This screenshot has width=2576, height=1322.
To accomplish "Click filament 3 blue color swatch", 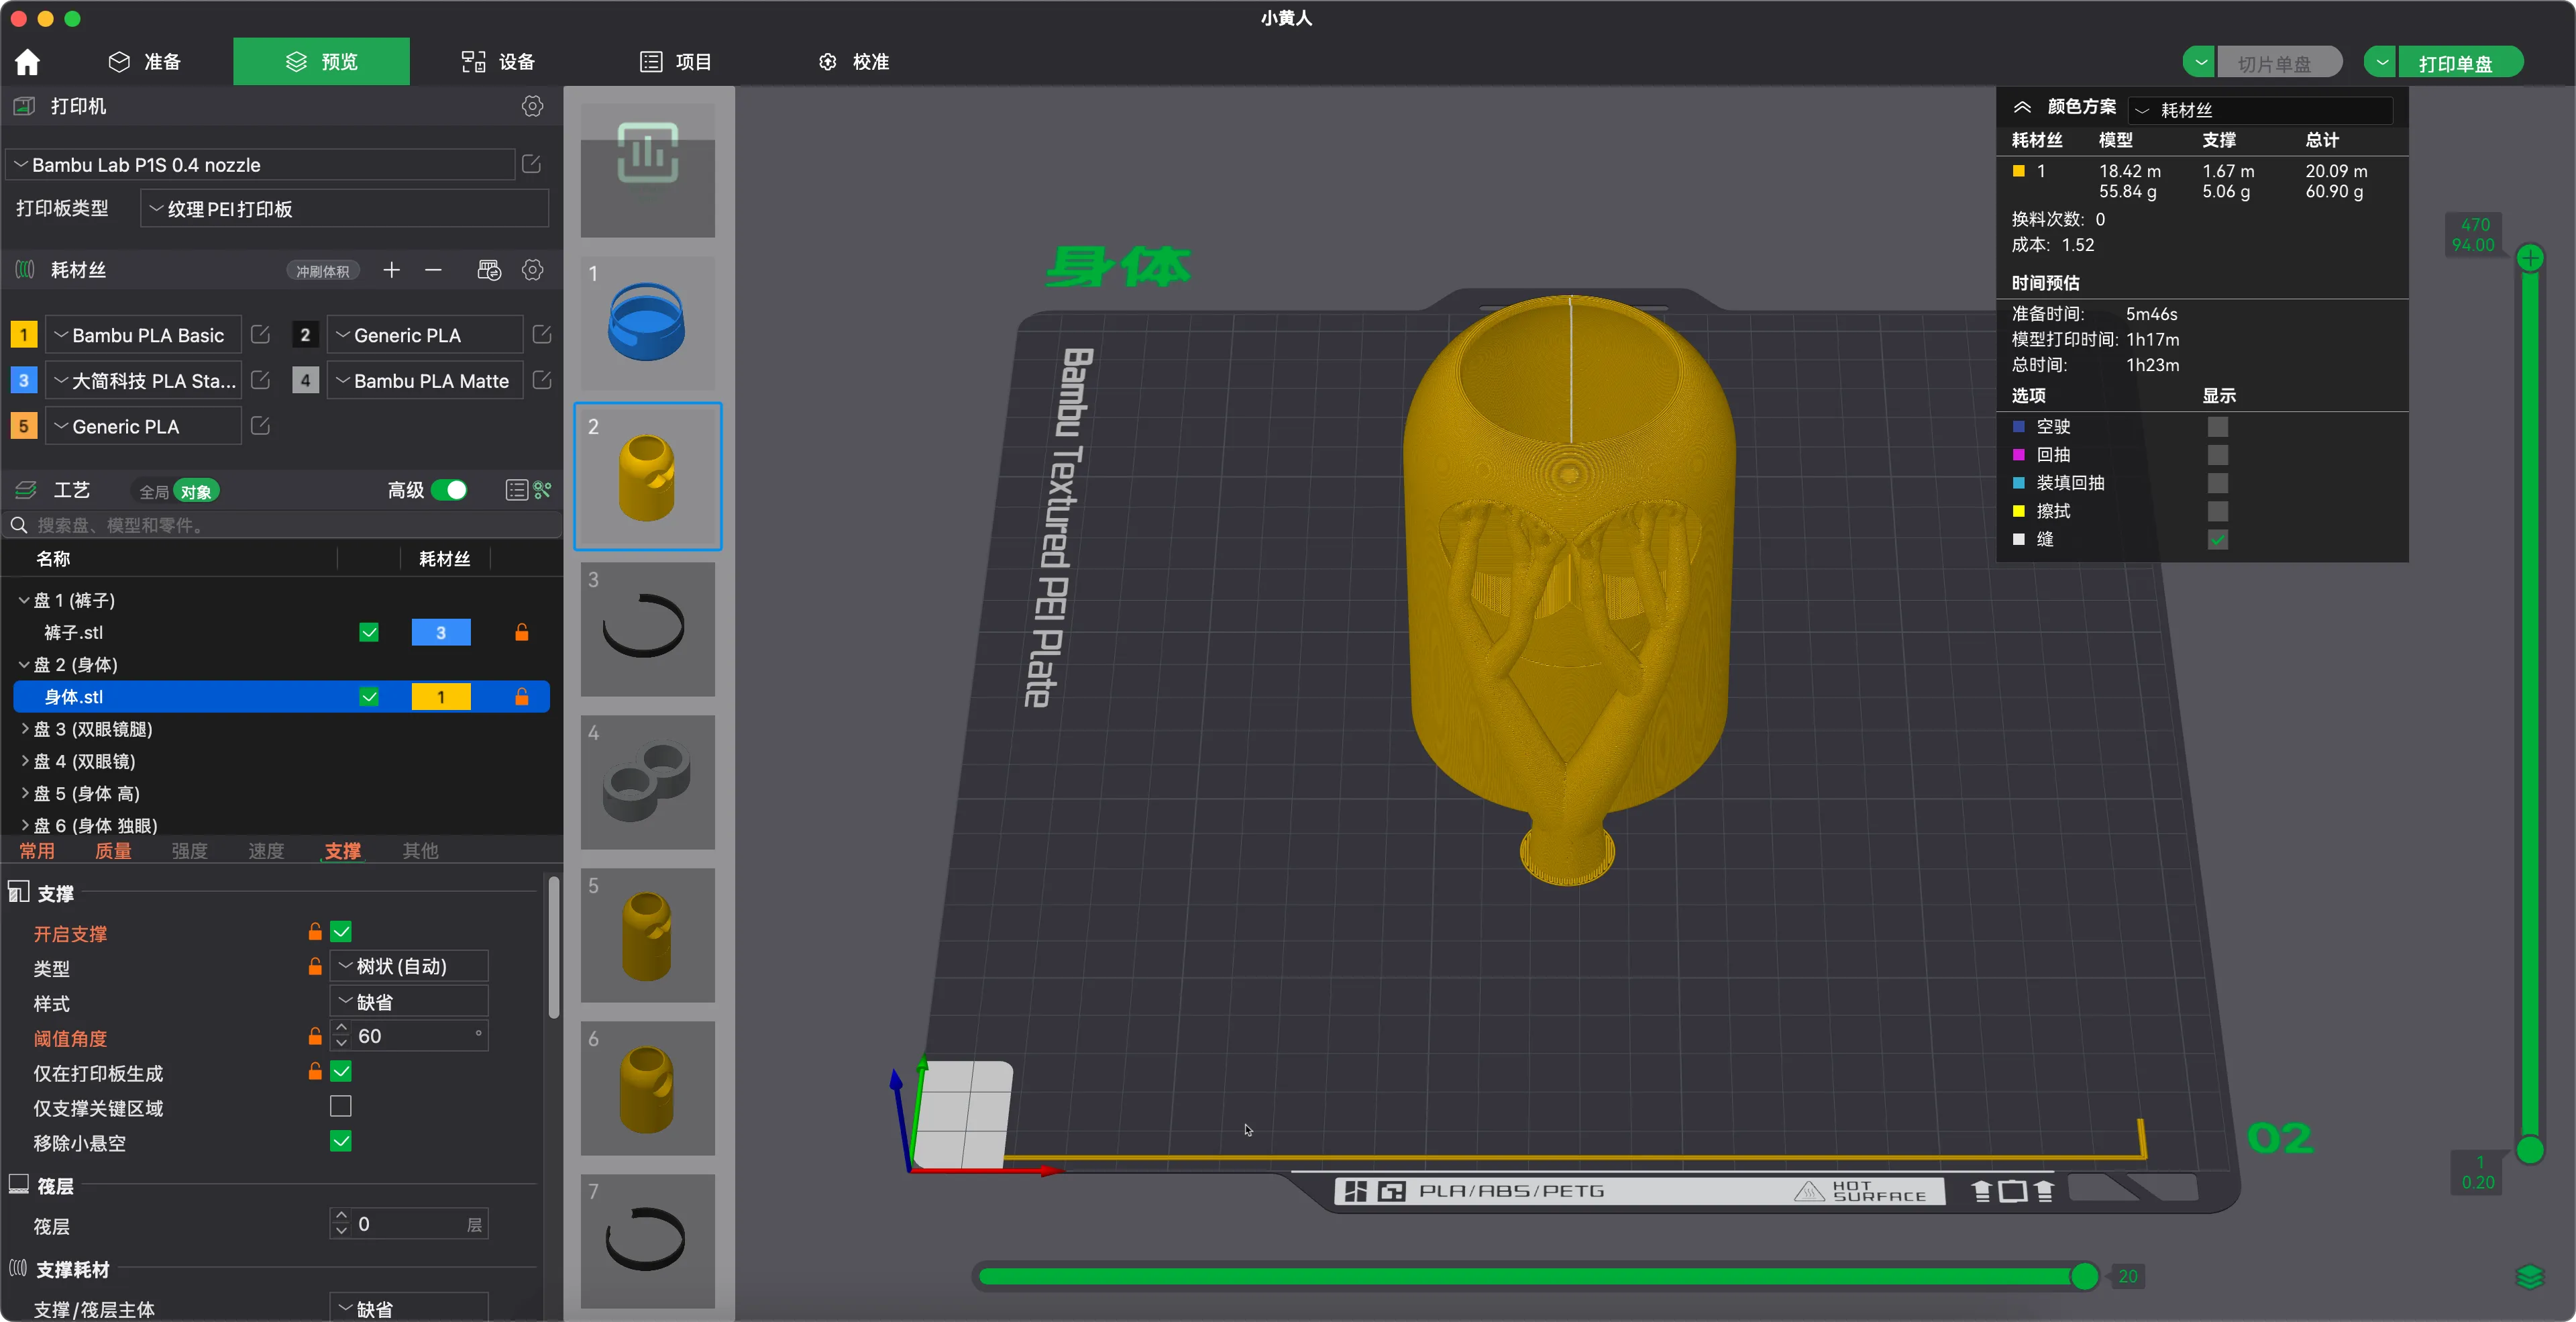I will 24,381.
